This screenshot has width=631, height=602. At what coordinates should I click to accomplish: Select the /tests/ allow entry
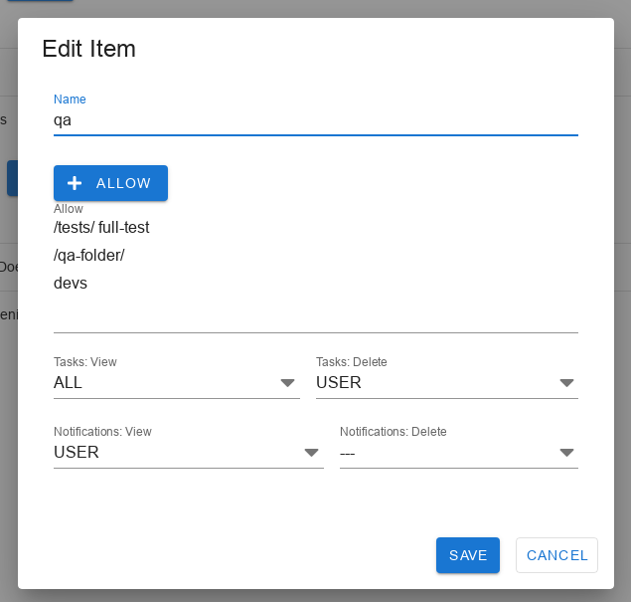74,228
